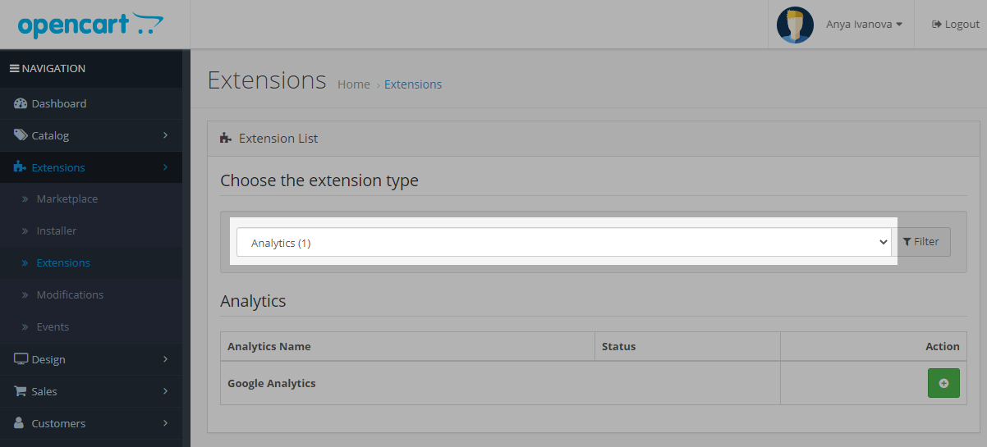Click the Sales shopping cart icon
Screen dimensions: 987x447
click(x=21, y=391)
